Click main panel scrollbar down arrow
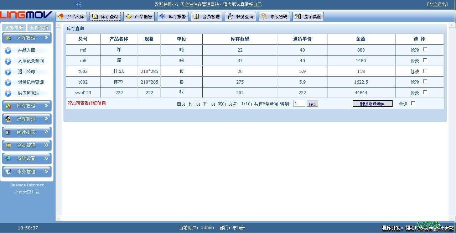This screenshot has height=233, width=456. [x=452, y=218]
